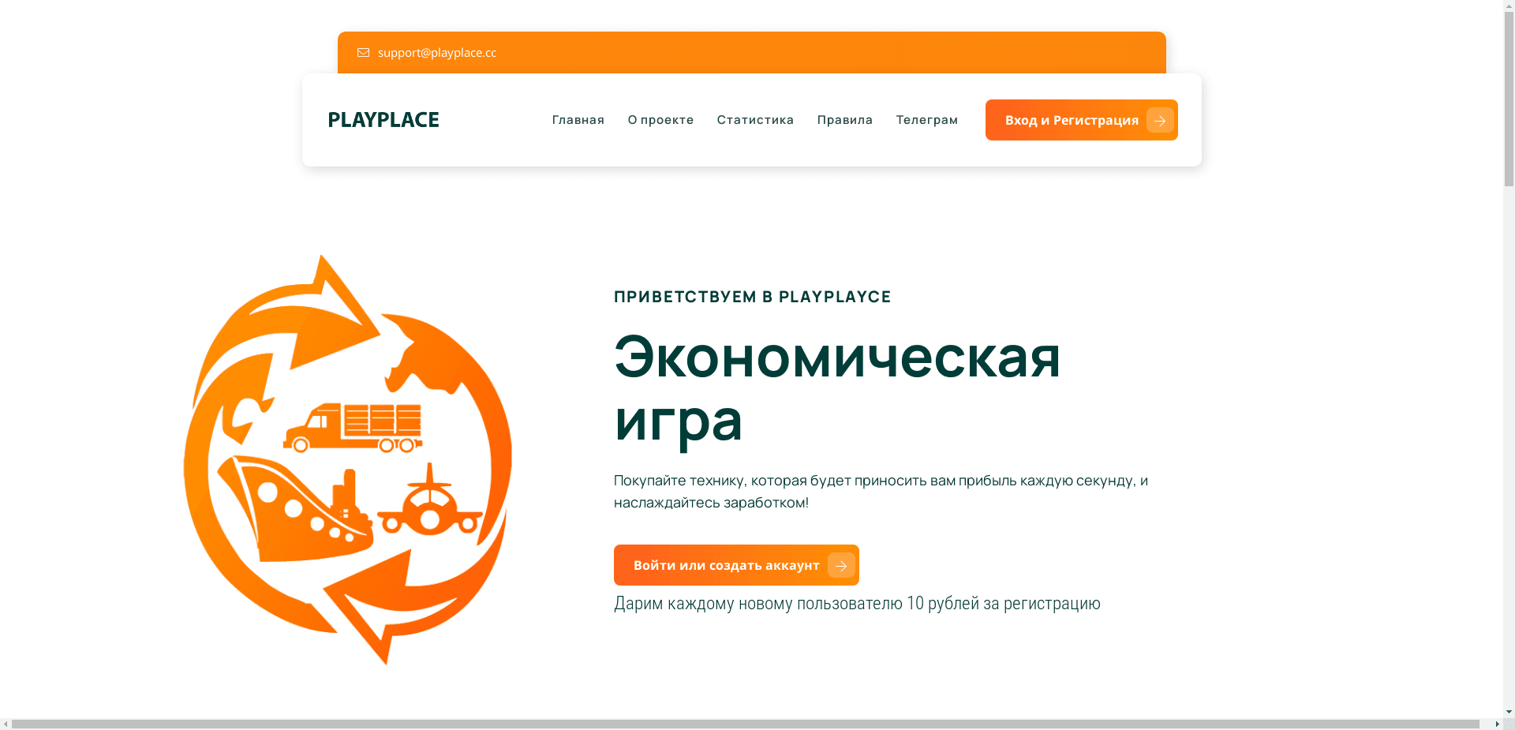Open the Главная navigation item
The height and width of the screenshot is (730, 1515).
(x=578, y=119)
